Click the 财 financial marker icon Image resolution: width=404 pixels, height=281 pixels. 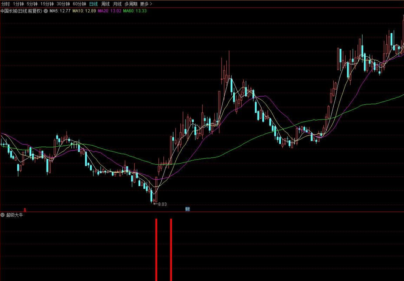point(187,209)
